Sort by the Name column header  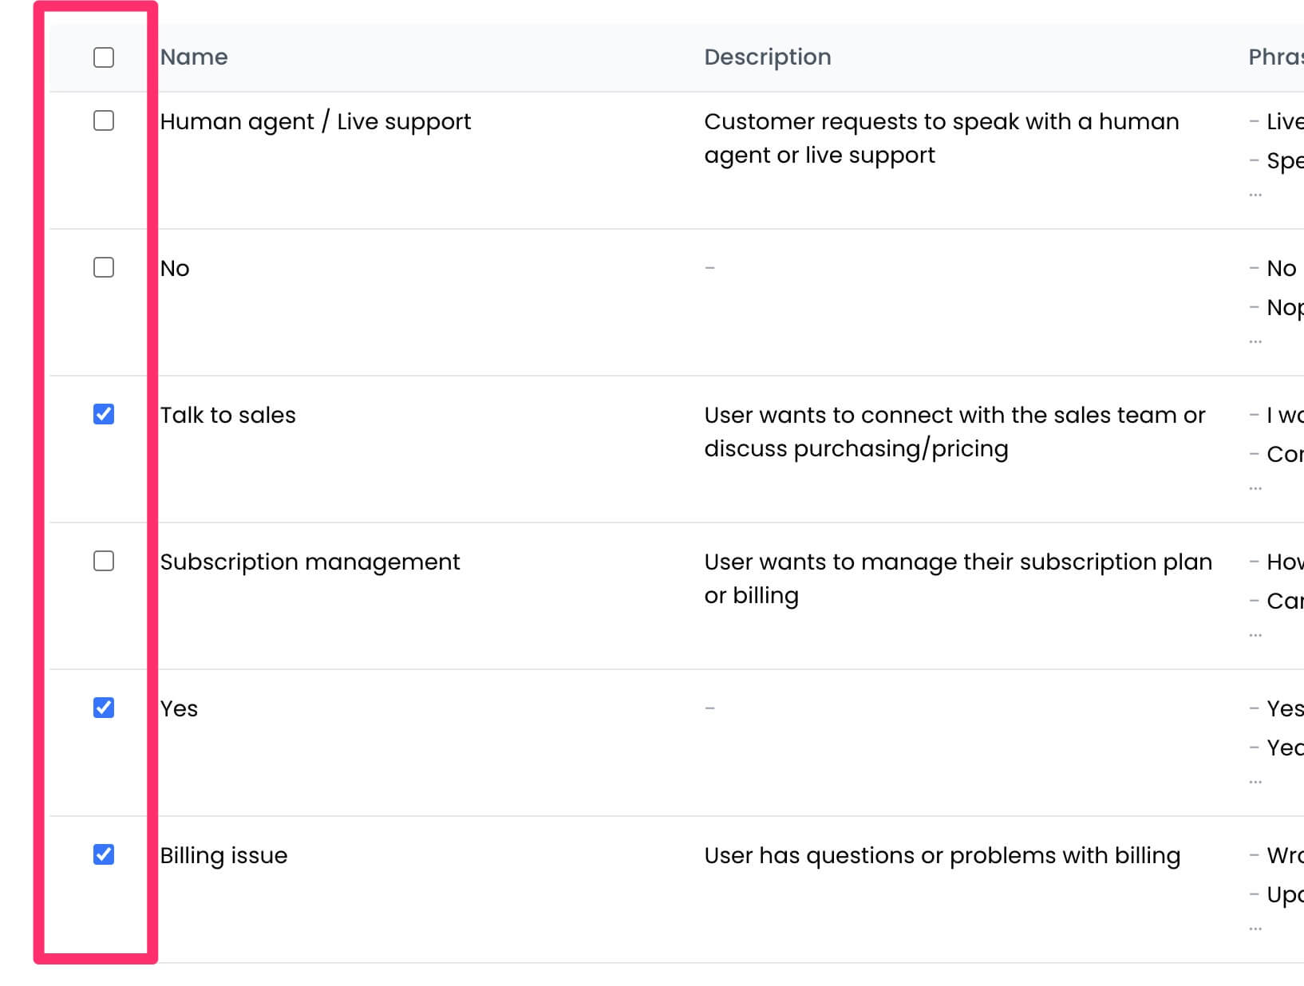194,57
